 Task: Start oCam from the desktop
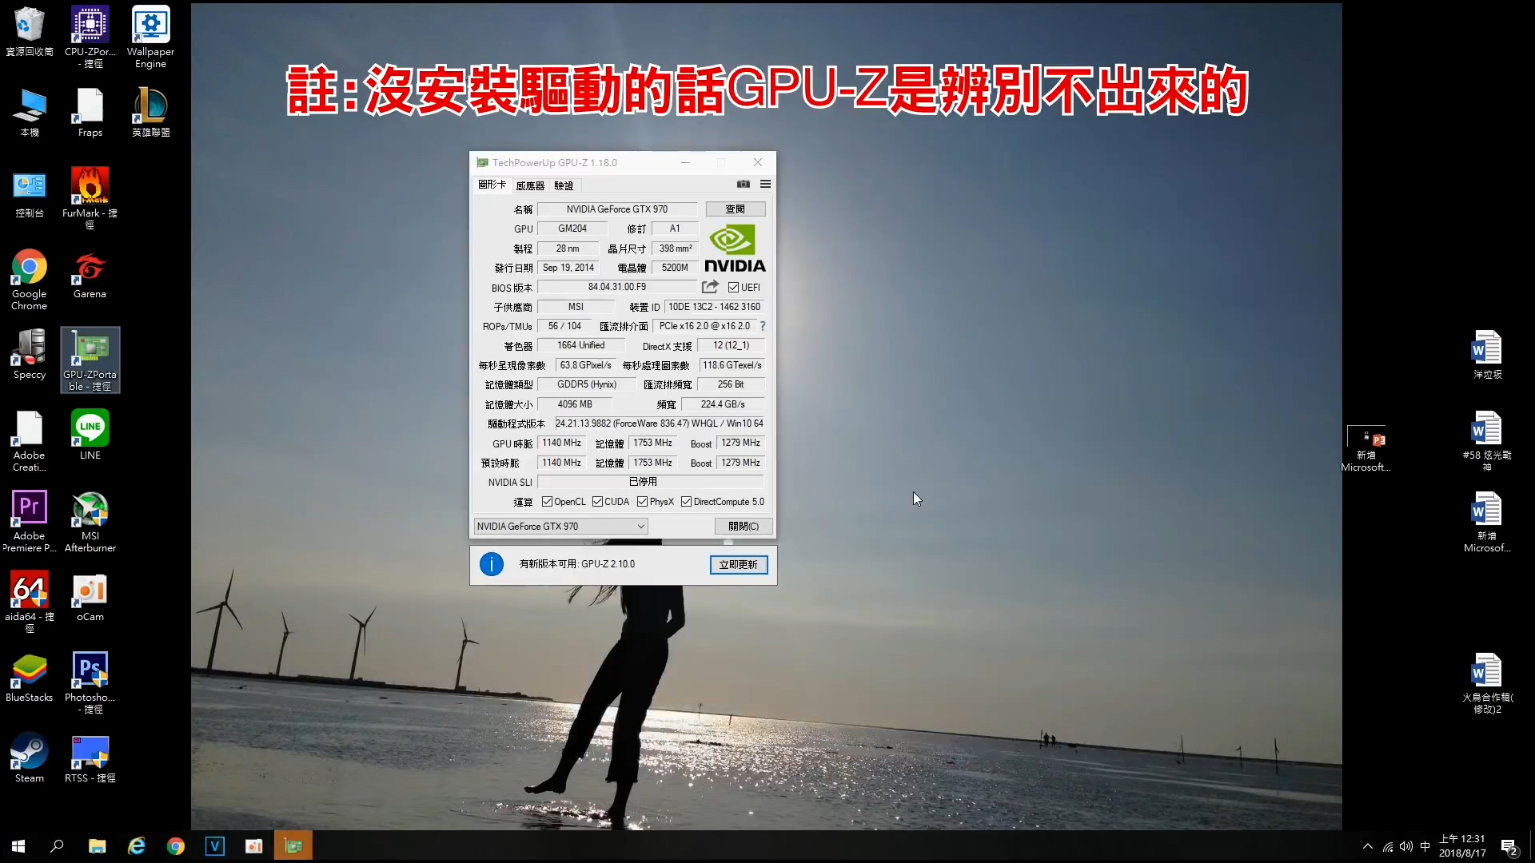89,589
